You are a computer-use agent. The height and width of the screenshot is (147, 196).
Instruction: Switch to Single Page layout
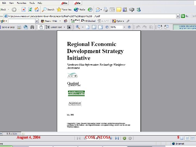[182, 138]
